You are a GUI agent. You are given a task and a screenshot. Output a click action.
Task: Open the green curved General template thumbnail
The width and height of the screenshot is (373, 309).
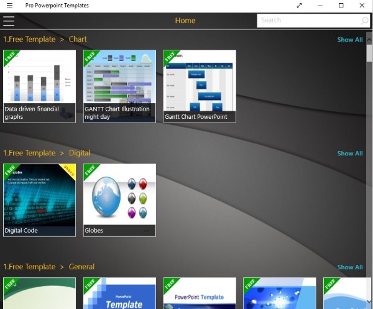[40, 293]
